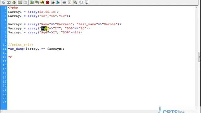The width and height of the screenshot is (201, 113).
Task: Click the yellow round Fireworks icon
Action: click(x=42, y=2)
